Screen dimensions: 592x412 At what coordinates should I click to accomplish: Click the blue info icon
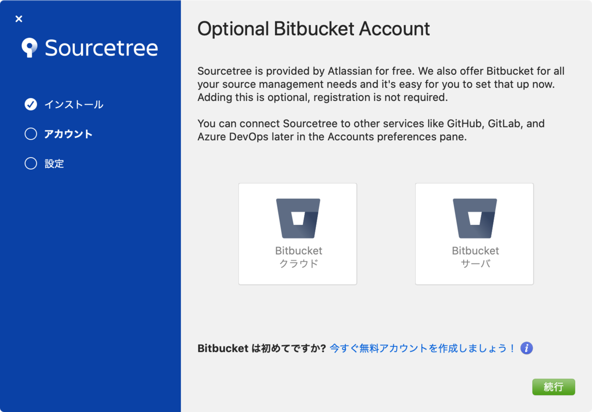point(527,349)
